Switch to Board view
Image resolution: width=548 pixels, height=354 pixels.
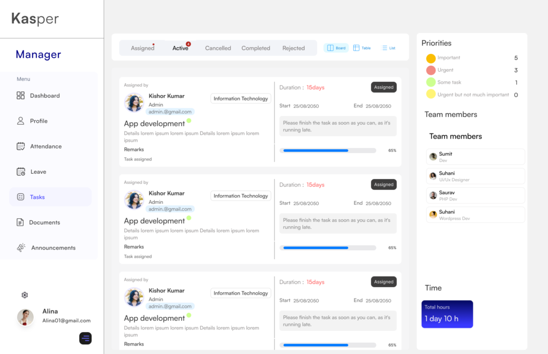pos(336,48)
